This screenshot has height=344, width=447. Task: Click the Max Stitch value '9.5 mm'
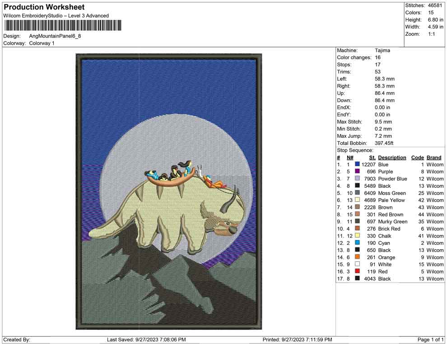click(383, 122)
